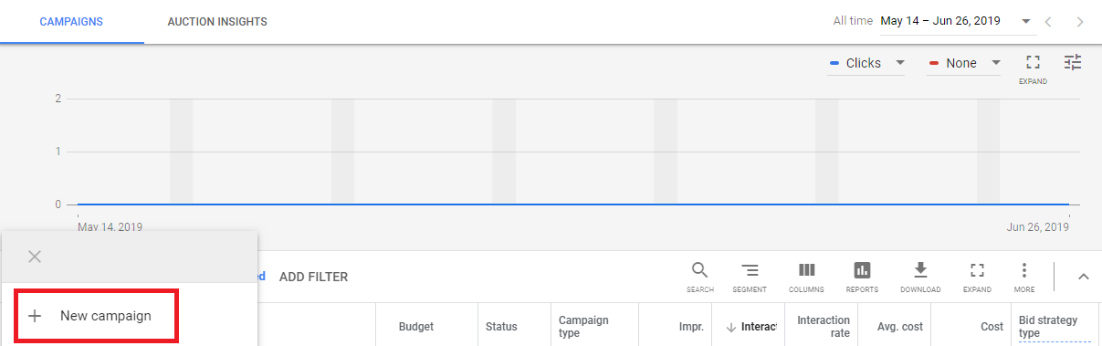Modify table Columns
The image size is (1102, 346).
click(x=806, y=277)
